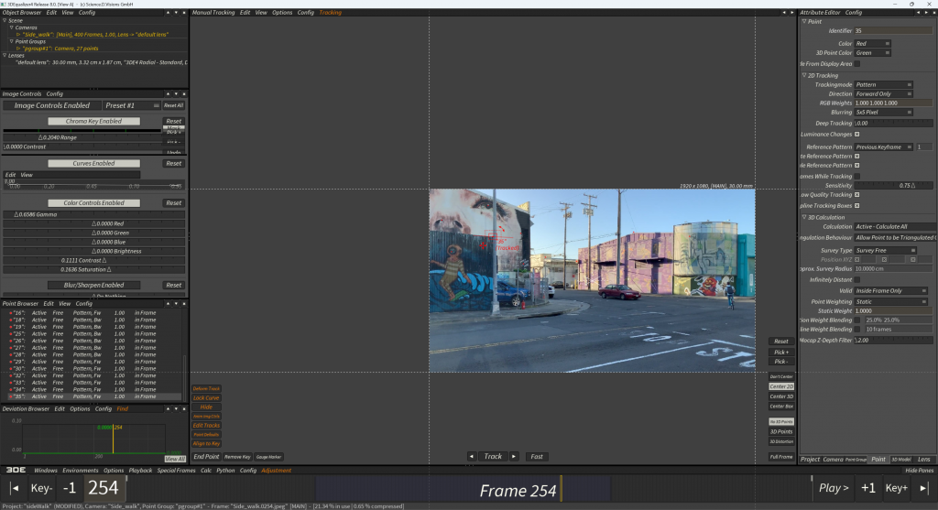Click the Full Frame button
938x510 pixels.
point(781,457)
